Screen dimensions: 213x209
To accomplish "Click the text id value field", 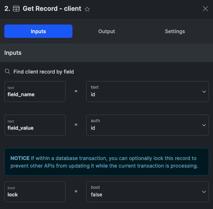I will click(147, 92).
